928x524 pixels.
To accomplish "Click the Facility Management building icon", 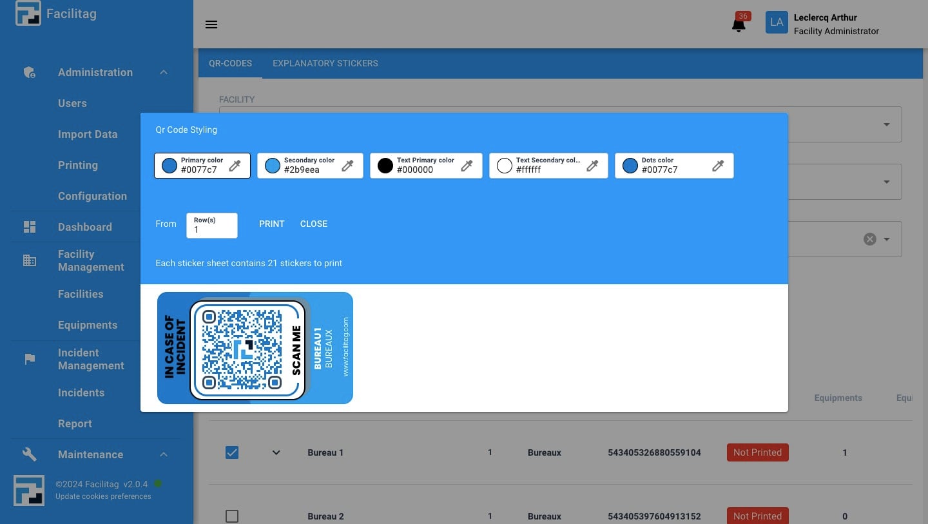I will [x=30, y=260].
